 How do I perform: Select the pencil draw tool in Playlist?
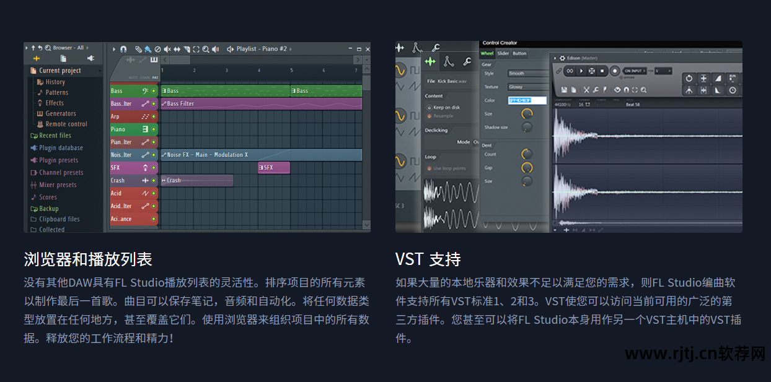(138, 49)
